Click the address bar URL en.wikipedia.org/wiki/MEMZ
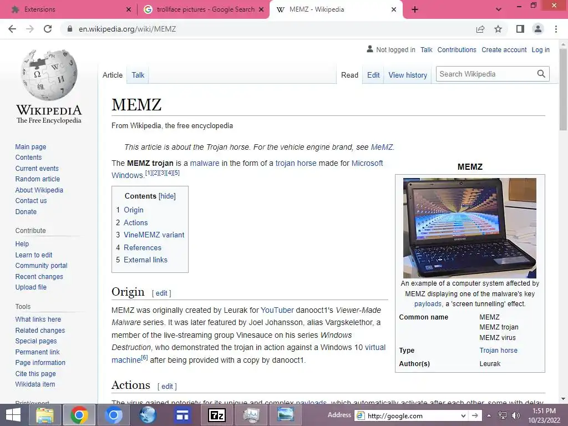The image size is (568, 426). (127, 29)
